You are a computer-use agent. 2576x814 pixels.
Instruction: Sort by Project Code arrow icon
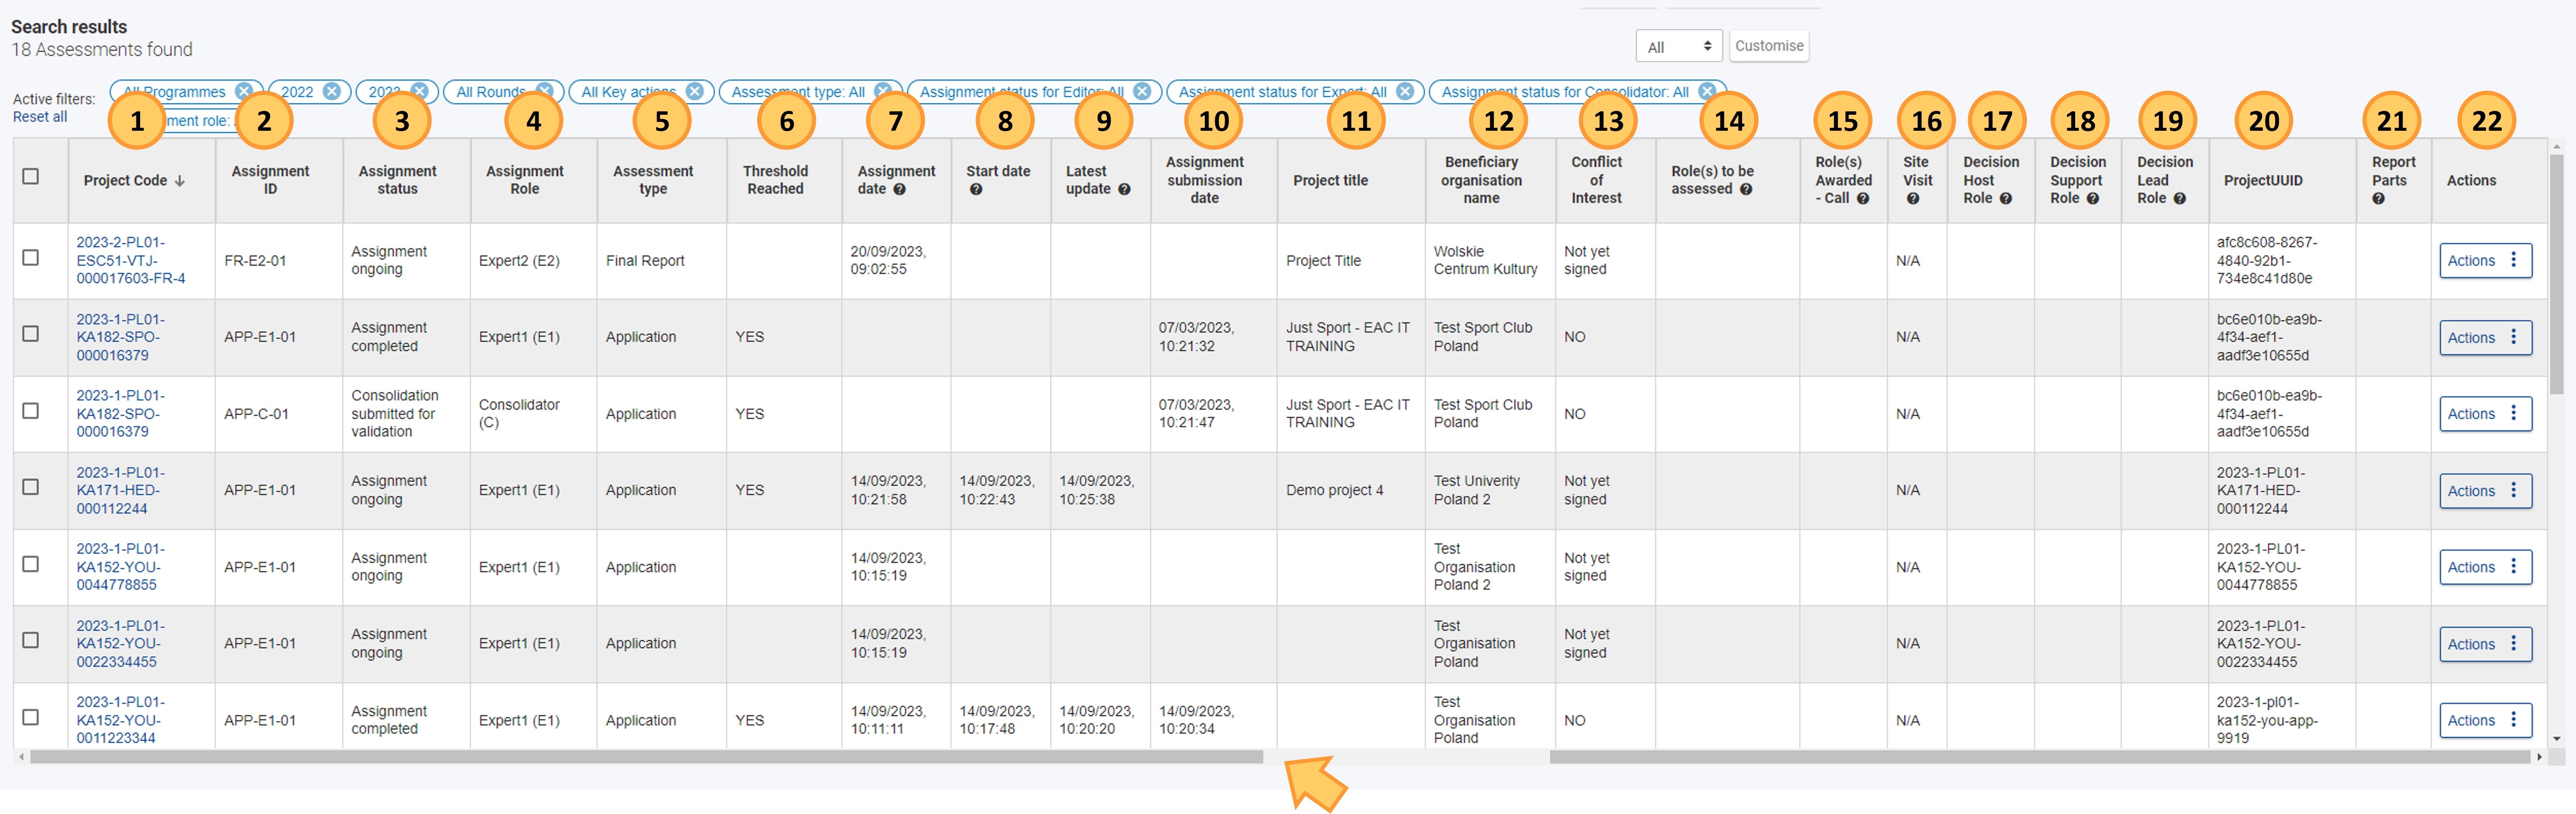click(x=180, y=181)
